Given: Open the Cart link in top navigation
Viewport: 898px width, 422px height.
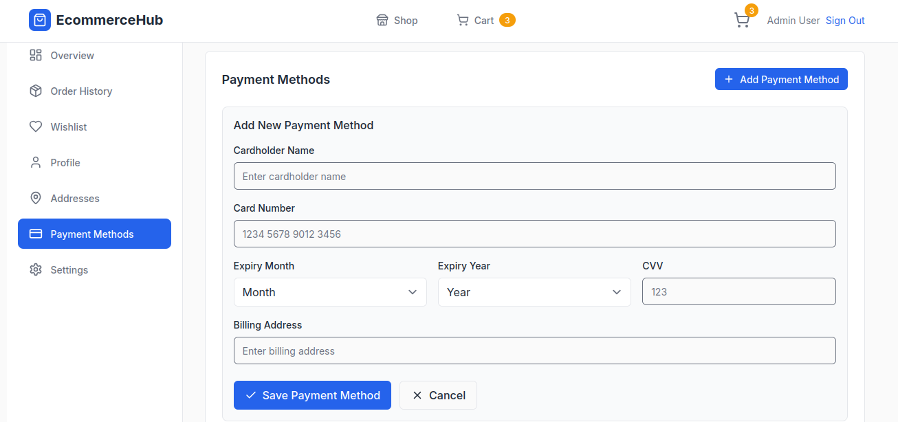Looking at the screenshot, I should pos(484,21).
